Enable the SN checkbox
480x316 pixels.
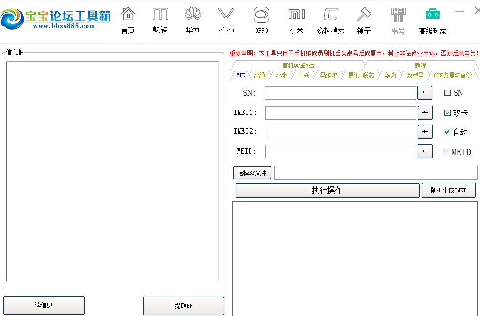[447, 92]
